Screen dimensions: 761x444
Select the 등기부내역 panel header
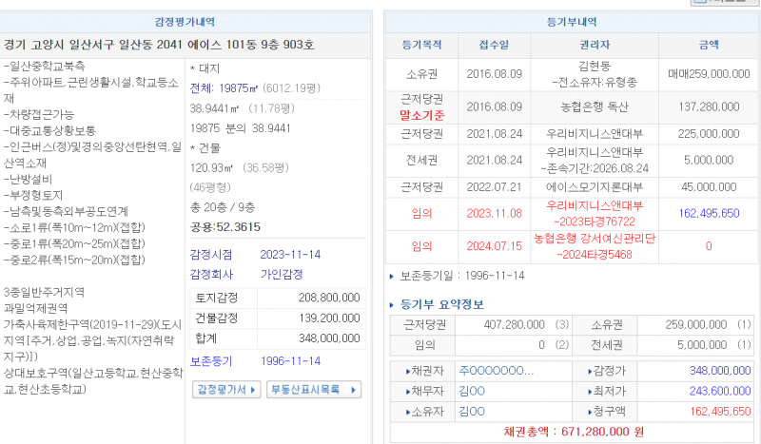[572, 22]
